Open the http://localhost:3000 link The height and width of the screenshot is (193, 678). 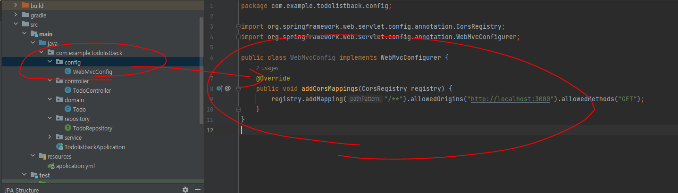pyautogui.click(x=511, y=99)
